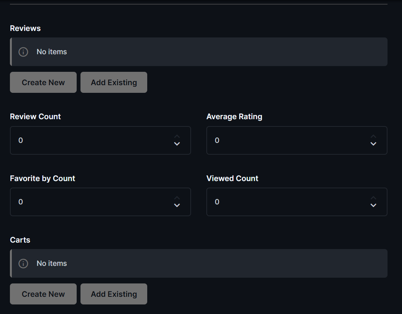Raise Favorite by Count using the up arrow
402x314 pixels.
click(x=177, y=198)
